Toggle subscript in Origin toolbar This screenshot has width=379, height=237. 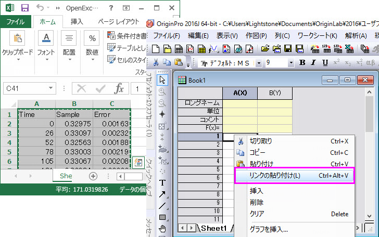[x=348, y=63]
